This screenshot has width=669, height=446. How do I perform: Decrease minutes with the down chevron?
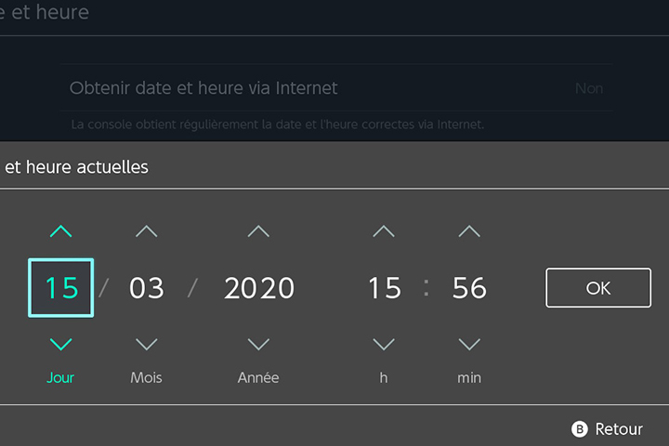(469, 345)
